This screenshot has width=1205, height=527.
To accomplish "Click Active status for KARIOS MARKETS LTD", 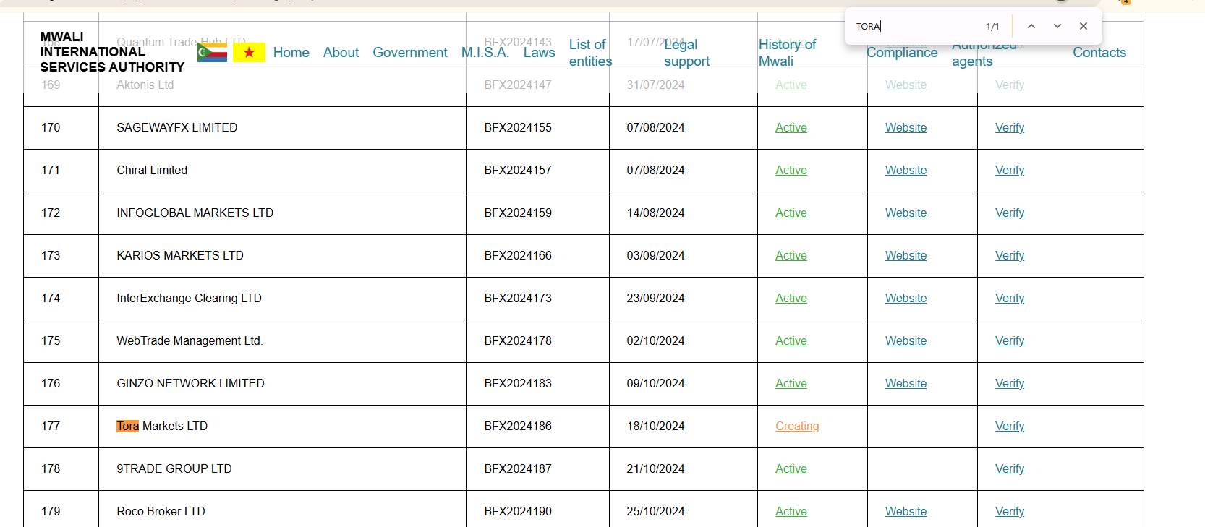I will tap(791, 256).
